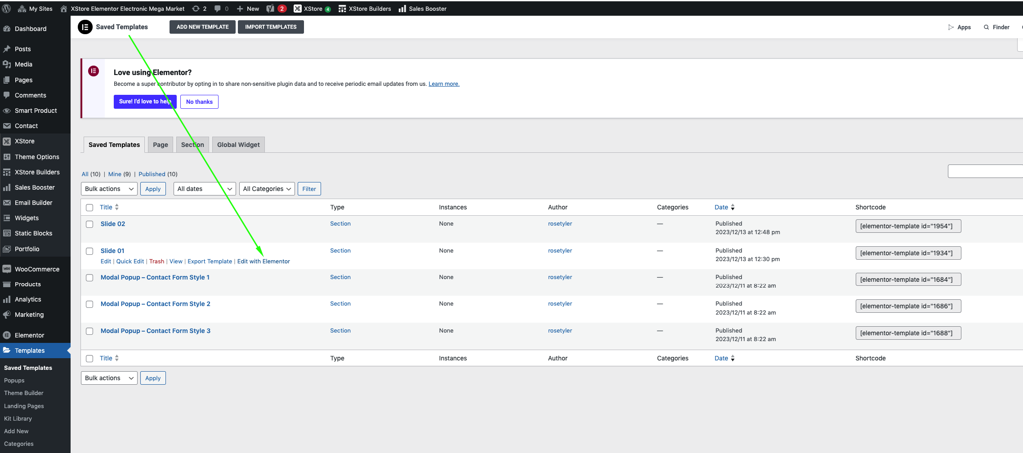Viewport: 1023px width, 453px height.
Task: Open the updates circular arrows icon
Action: click(196, 9)
